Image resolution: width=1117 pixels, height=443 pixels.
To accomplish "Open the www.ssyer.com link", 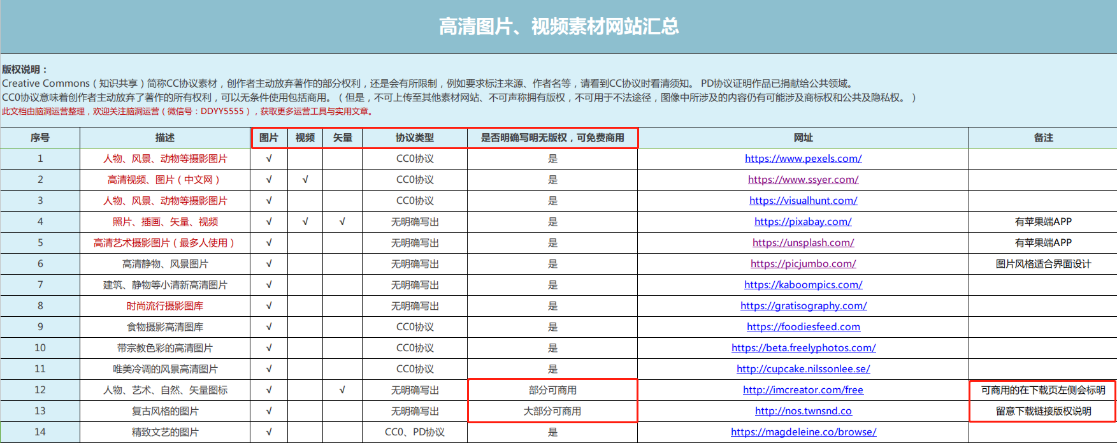I will [x=803, y=180].
